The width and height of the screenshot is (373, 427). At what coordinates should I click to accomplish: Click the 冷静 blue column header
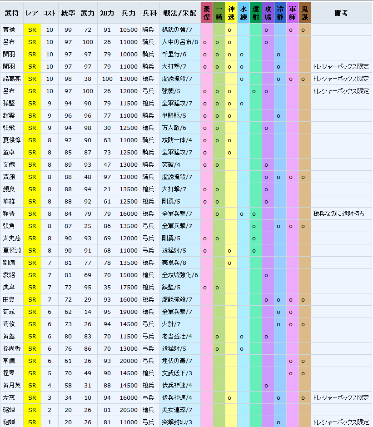click(x=280, y=13)
